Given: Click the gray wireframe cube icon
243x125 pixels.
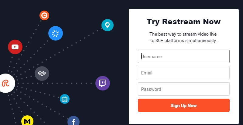Looking at the screenshot, I should (x=42, y=74).
